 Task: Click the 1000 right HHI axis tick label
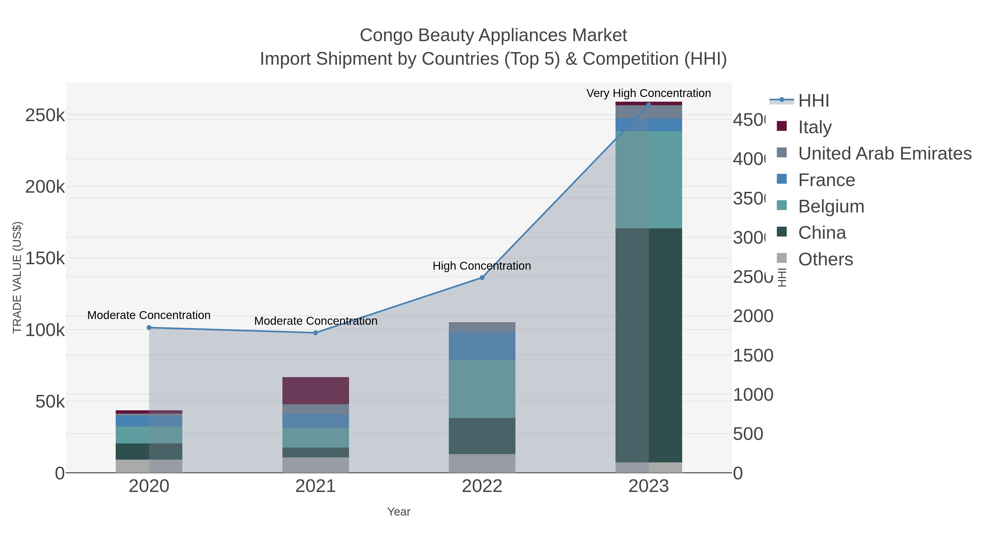tap(753, 394)
